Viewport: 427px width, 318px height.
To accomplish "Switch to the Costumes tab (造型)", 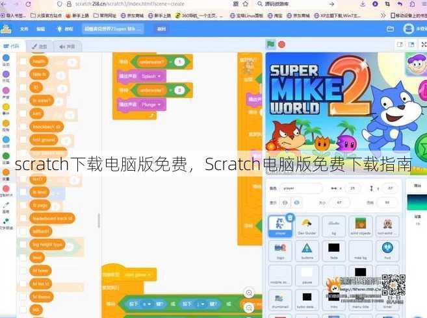I will point(40,47).
